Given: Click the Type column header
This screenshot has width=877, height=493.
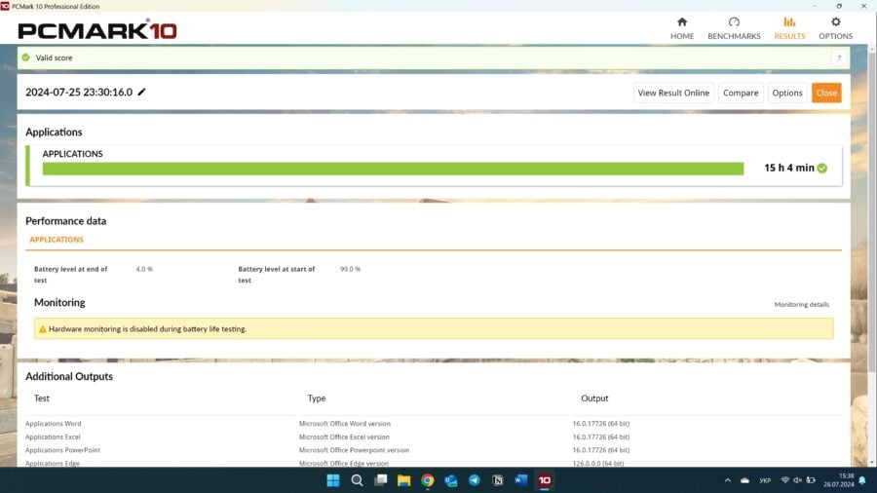Looking at the screenshot, I should pos(317,398).
